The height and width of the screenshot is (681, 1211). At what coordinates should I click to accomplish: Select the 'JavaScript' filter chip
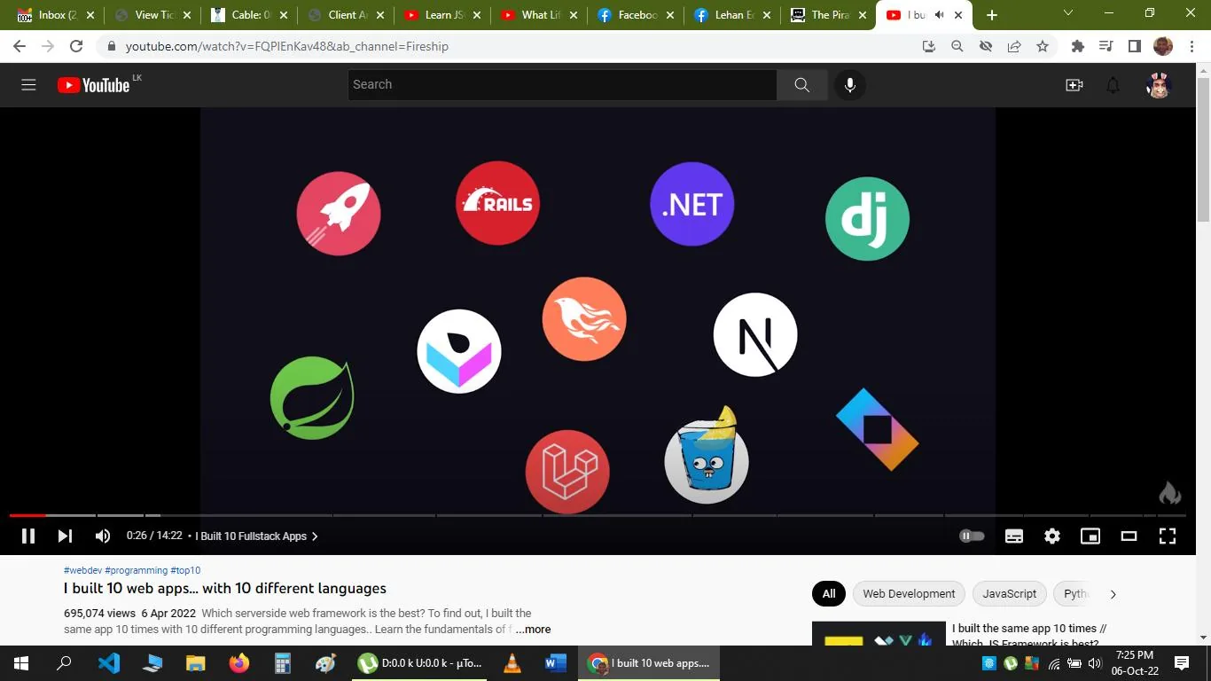[x=1008, y=593]
